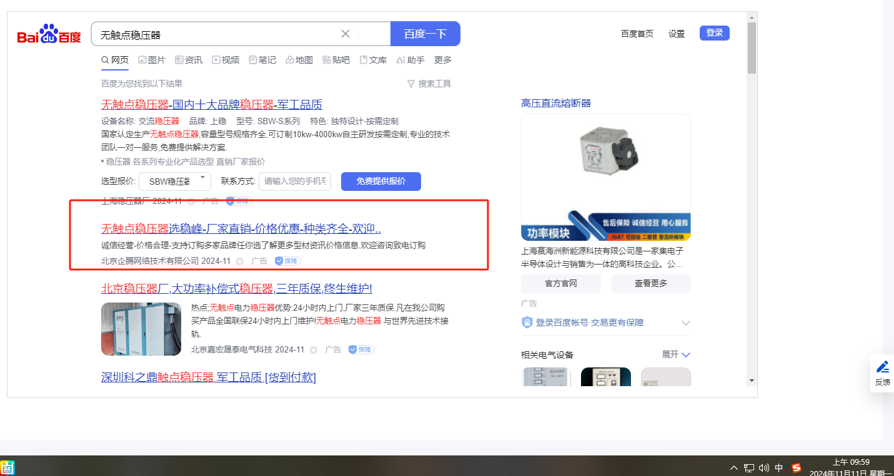Open 无触点稳压器选稳峰-厂家直销 result link

(x=241, y=228)
